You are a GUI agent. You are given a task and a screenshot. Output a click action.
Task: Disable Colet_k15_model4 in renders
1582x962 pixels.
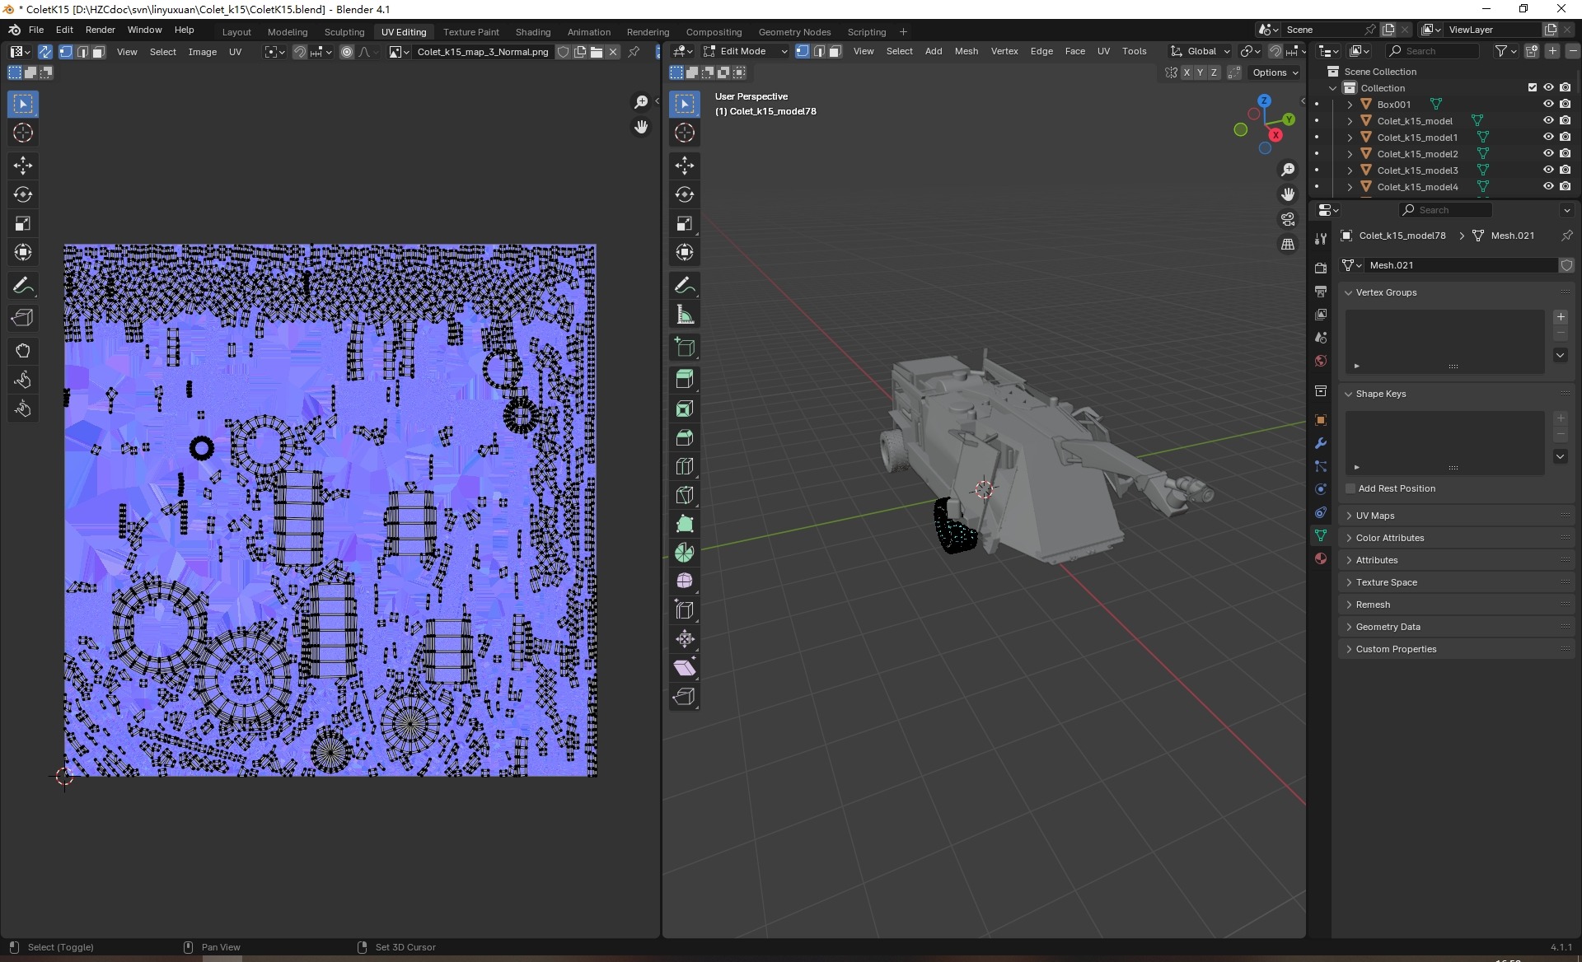[1566, 186]
